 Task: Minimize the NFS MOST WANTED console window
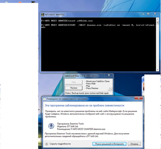click(x=143, y=14)
